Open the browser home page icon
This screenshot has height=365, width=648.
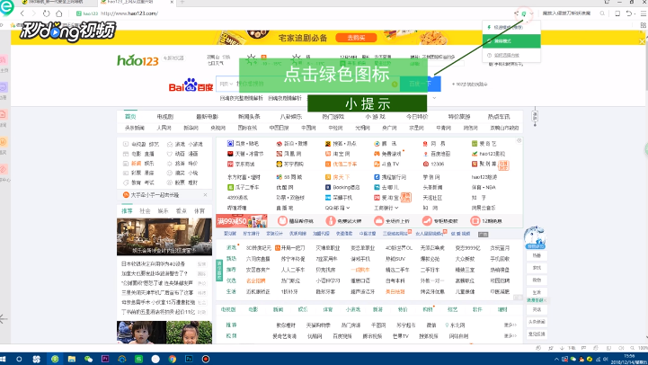point(59,13)
